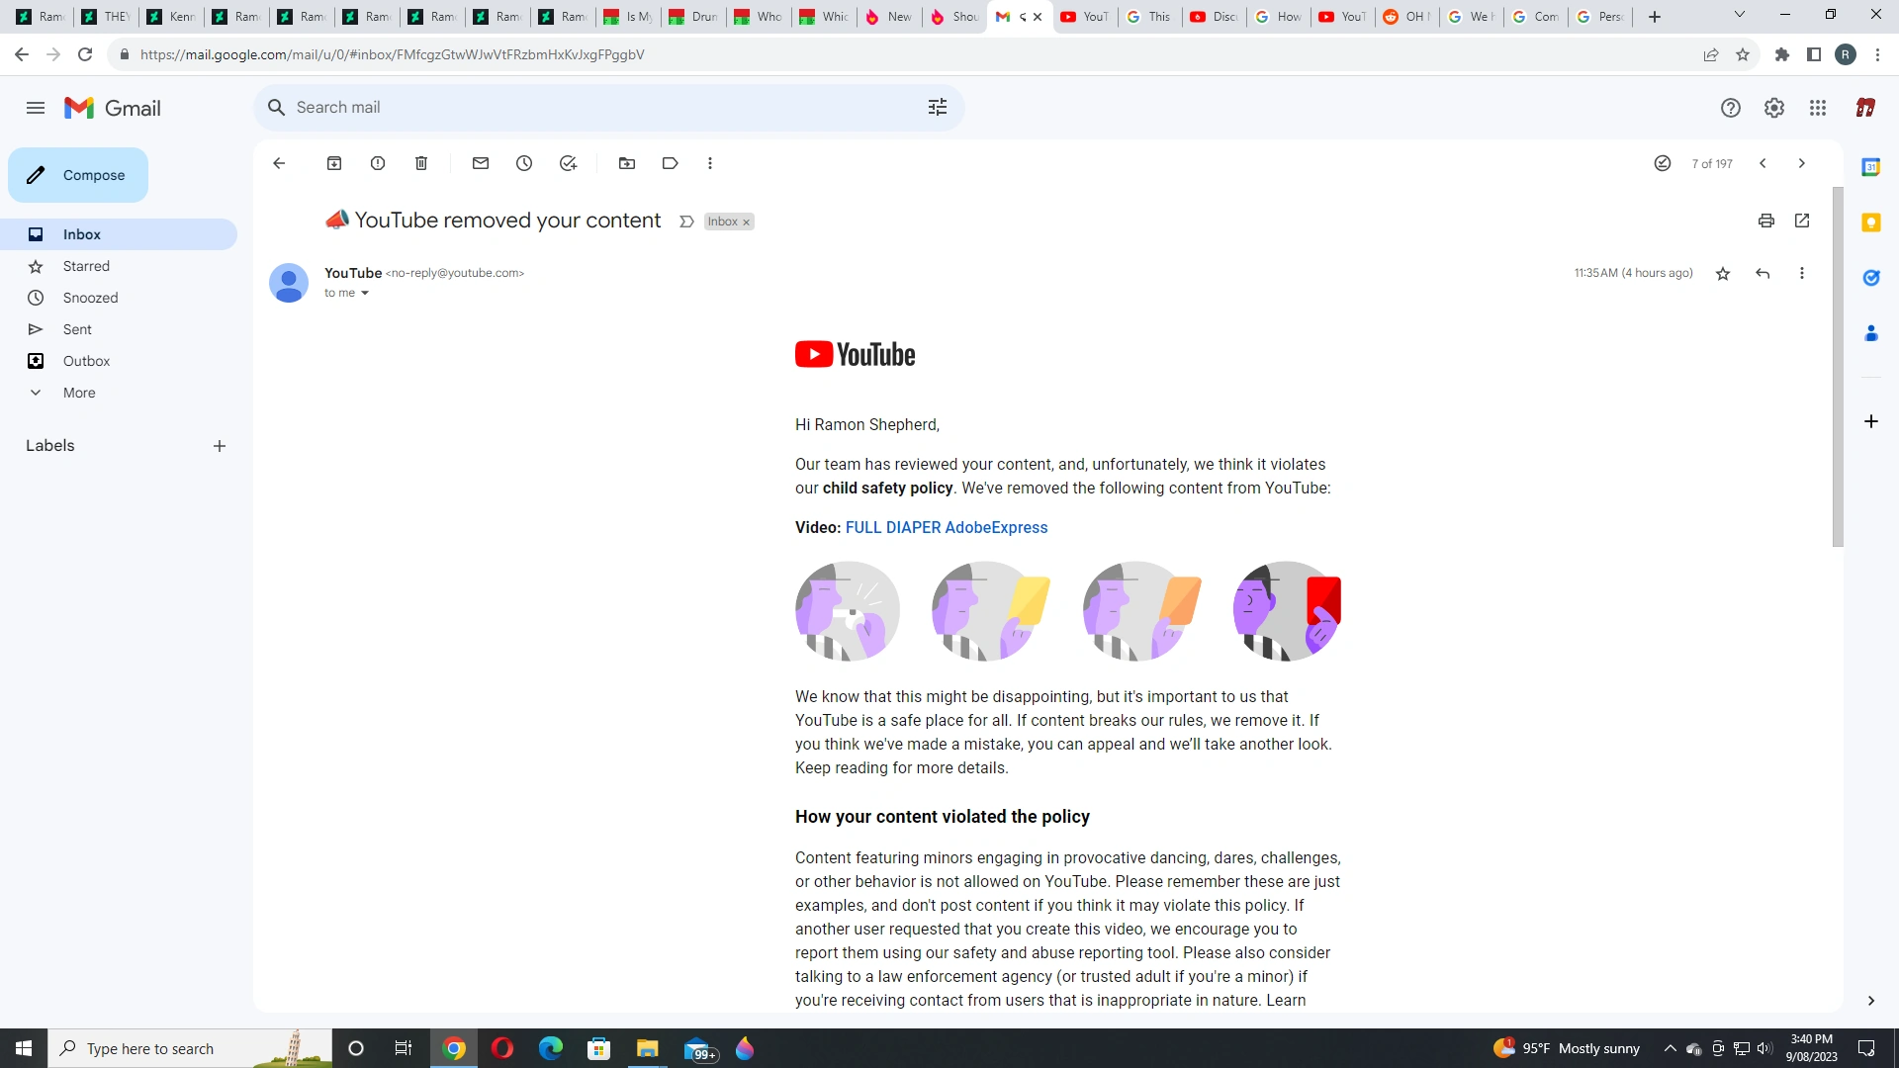
Task: Open the FULL DIAPER AdobeExpress video link
Action: coord(947,527)
